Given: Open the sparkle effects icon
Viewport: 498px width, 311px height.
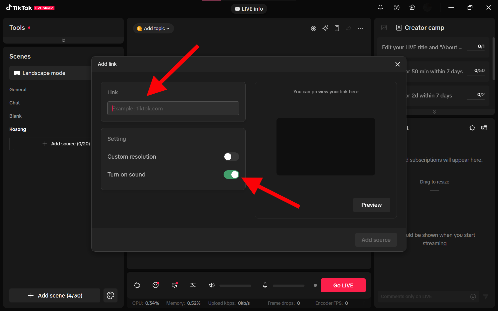Looking at the screenshot, I should pyautogui.click(x=325, y=28).
